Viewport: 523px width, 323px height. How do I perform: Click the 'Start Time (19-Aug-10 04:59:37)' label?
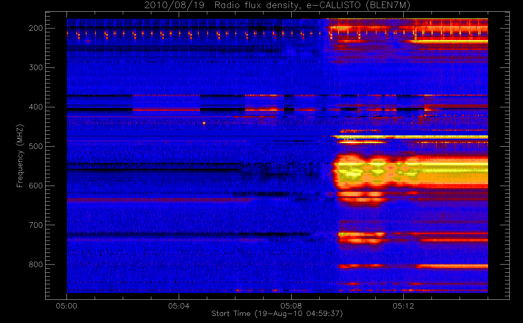277,314
